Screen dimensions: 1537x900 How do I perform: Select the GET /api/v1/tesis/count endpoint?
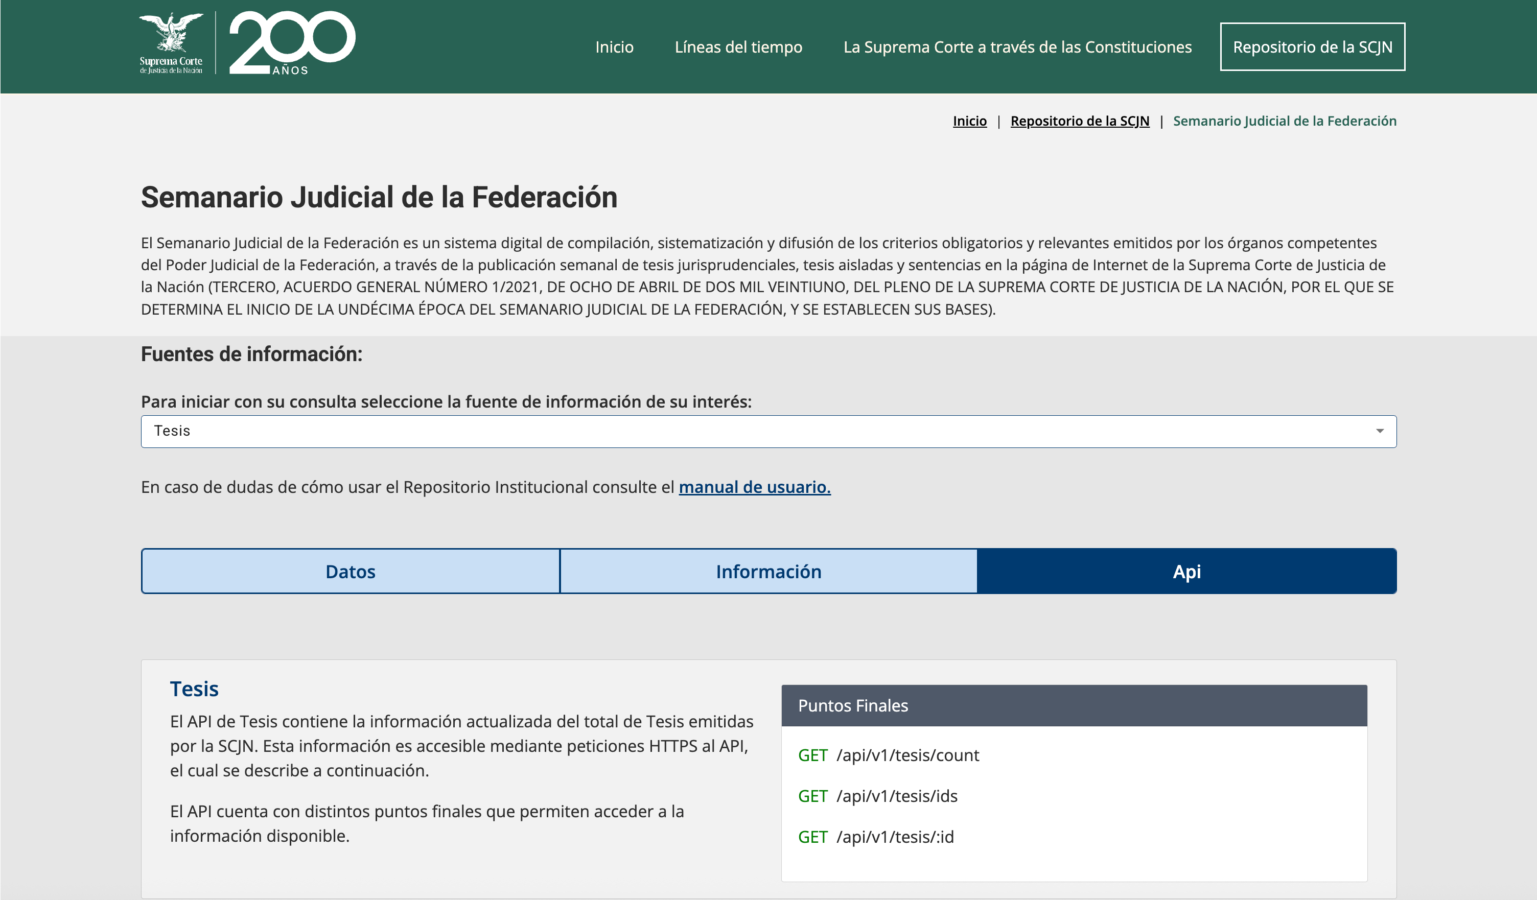pyautogui.click(x=888, y=755)
